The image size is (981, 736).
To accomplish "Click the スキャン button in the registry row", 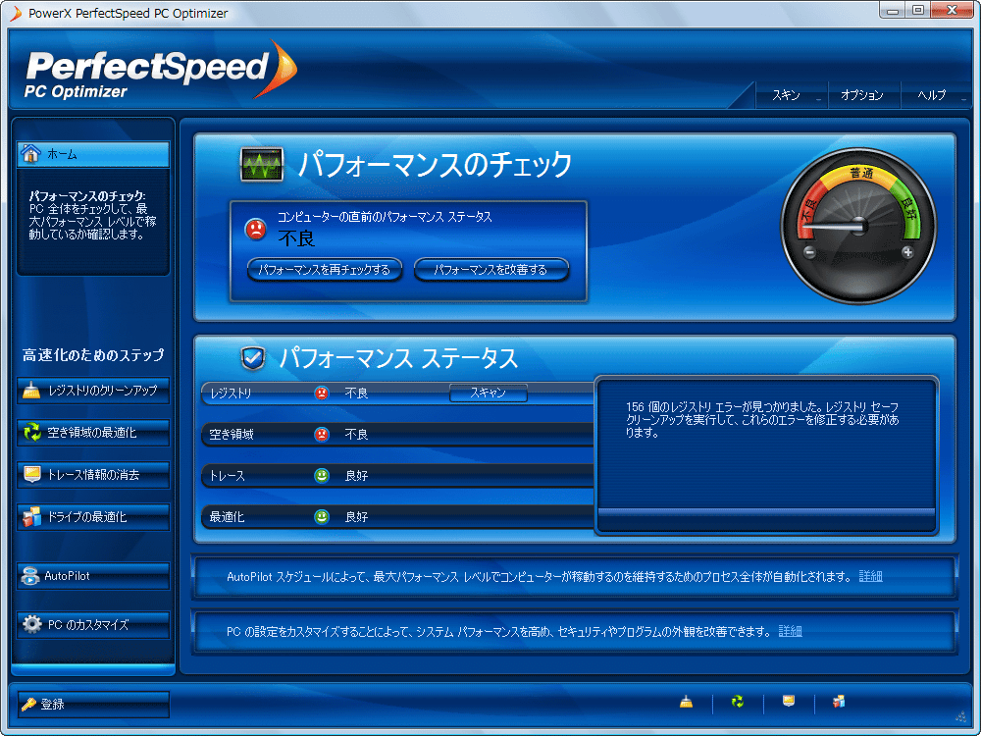I will [488, 394].
